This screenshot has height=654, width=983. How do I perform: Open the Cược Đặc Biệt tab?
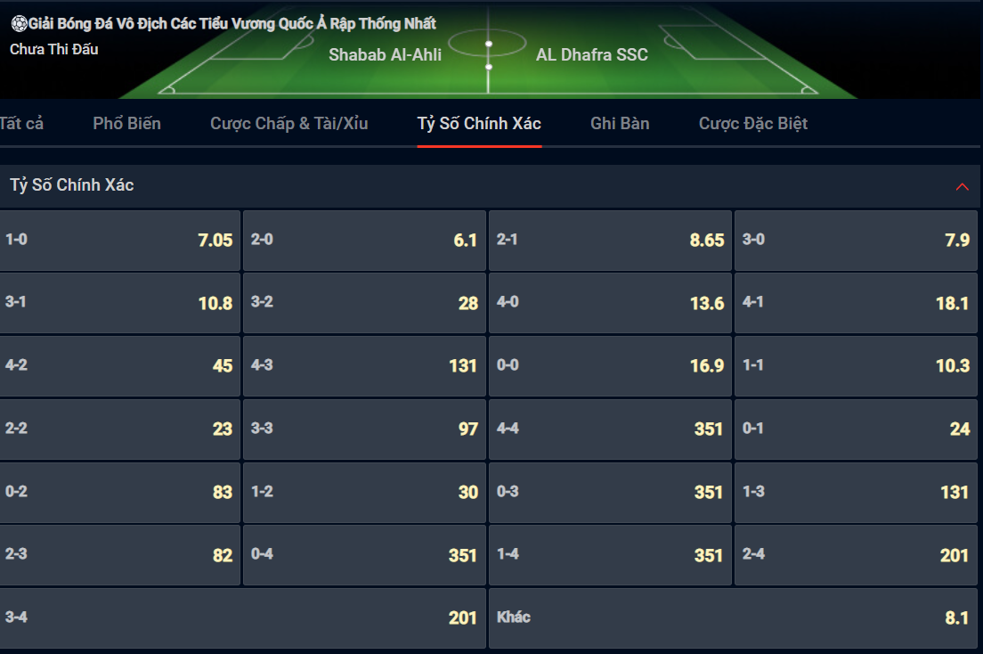click(x=753, y=123)
